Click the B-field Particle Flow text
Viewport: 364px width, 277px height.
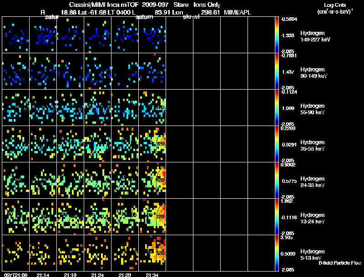point(340,263)
